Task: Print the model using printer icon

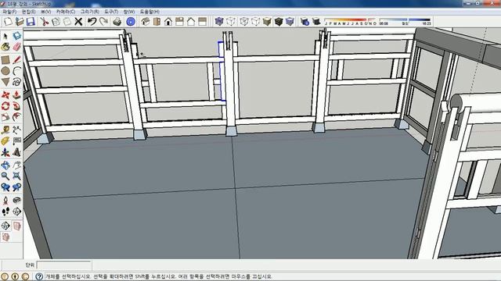Action: [x=117, y=22]
